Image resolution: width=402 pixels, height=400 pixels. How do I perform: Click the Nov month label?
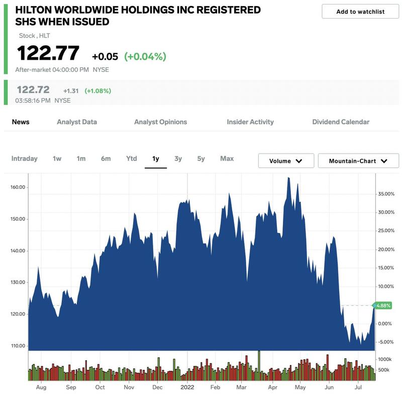coord(129,387)
